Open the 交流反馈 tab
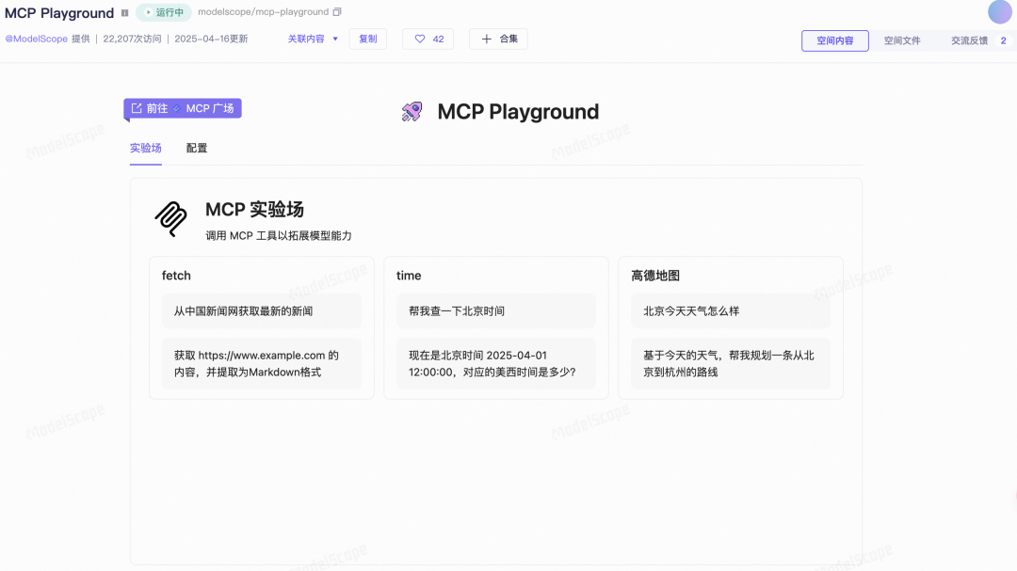Image resolution: width=1017 pixels, height=571 pixels. [x=970, y=41]
